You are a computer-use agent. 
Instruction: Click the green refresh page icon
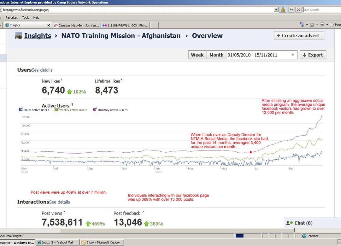(x=291, y=10)
